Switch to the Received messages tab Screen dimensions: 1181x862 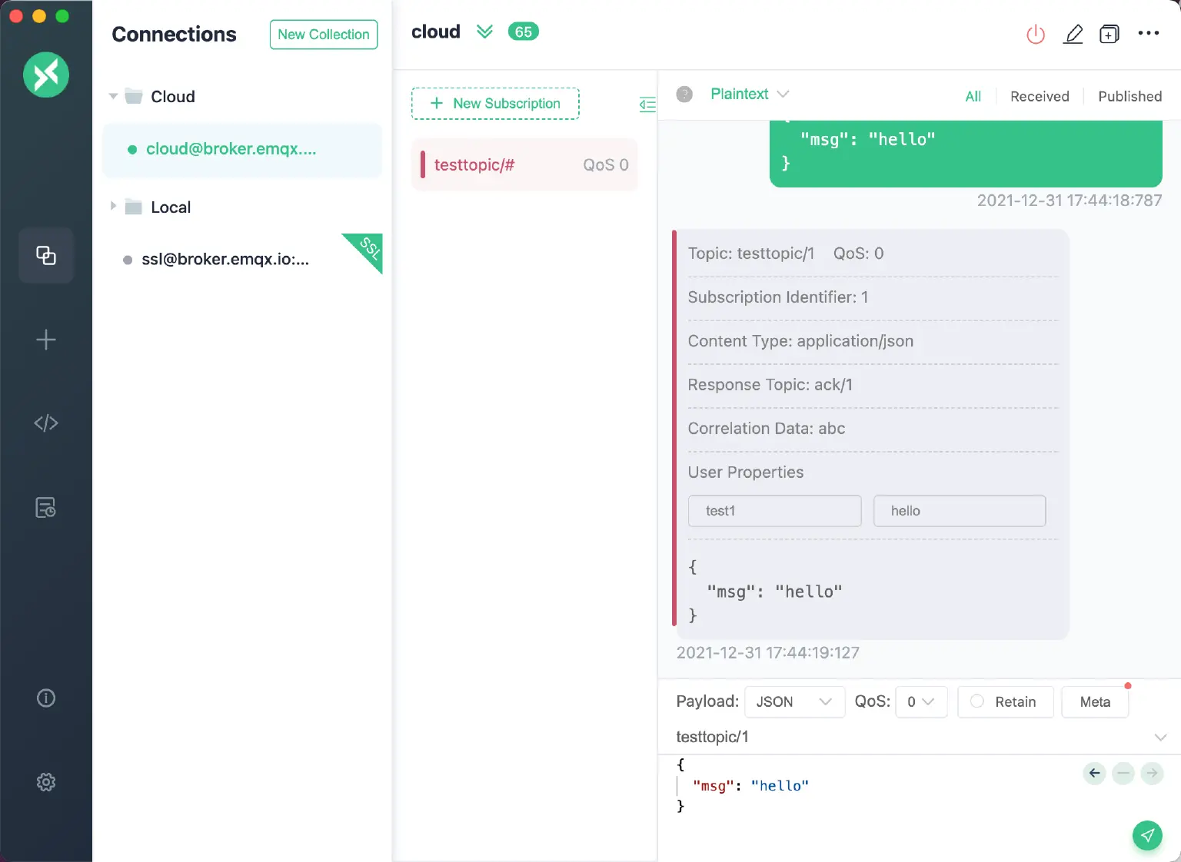[1040, 96]
